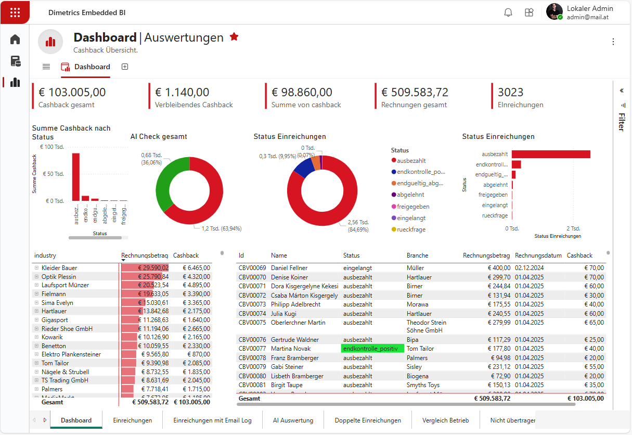Switch to the 'AI Auswertung' tab

(294, 419)
